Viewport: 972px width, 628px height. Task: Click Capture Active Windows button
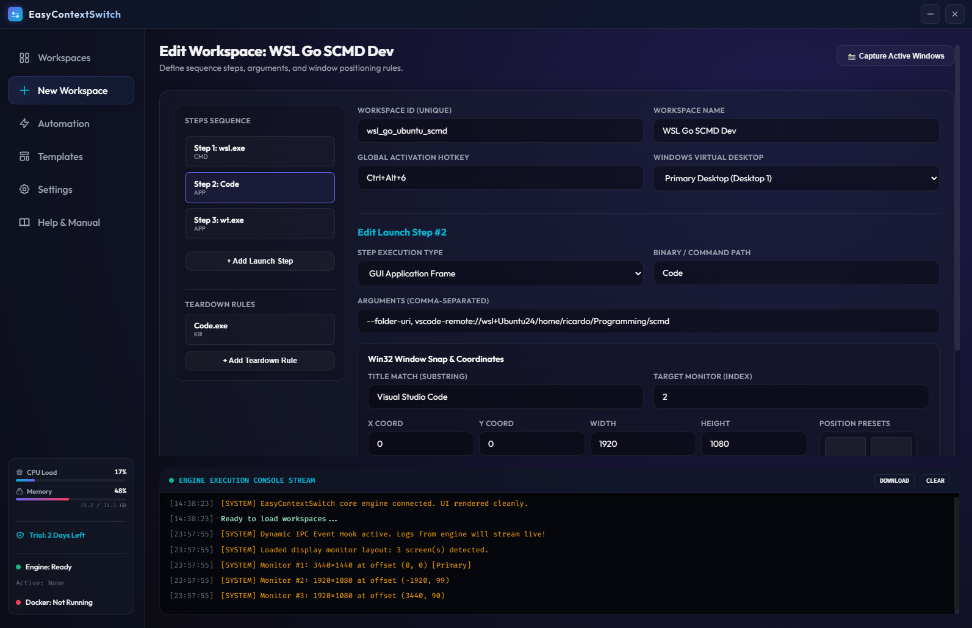pos(895,56)
